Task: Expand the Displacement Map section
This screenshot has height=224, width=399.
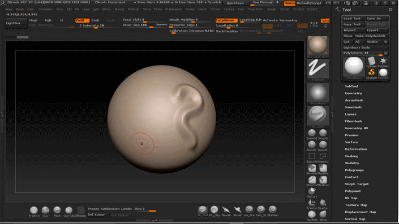Action: [361, 212]
